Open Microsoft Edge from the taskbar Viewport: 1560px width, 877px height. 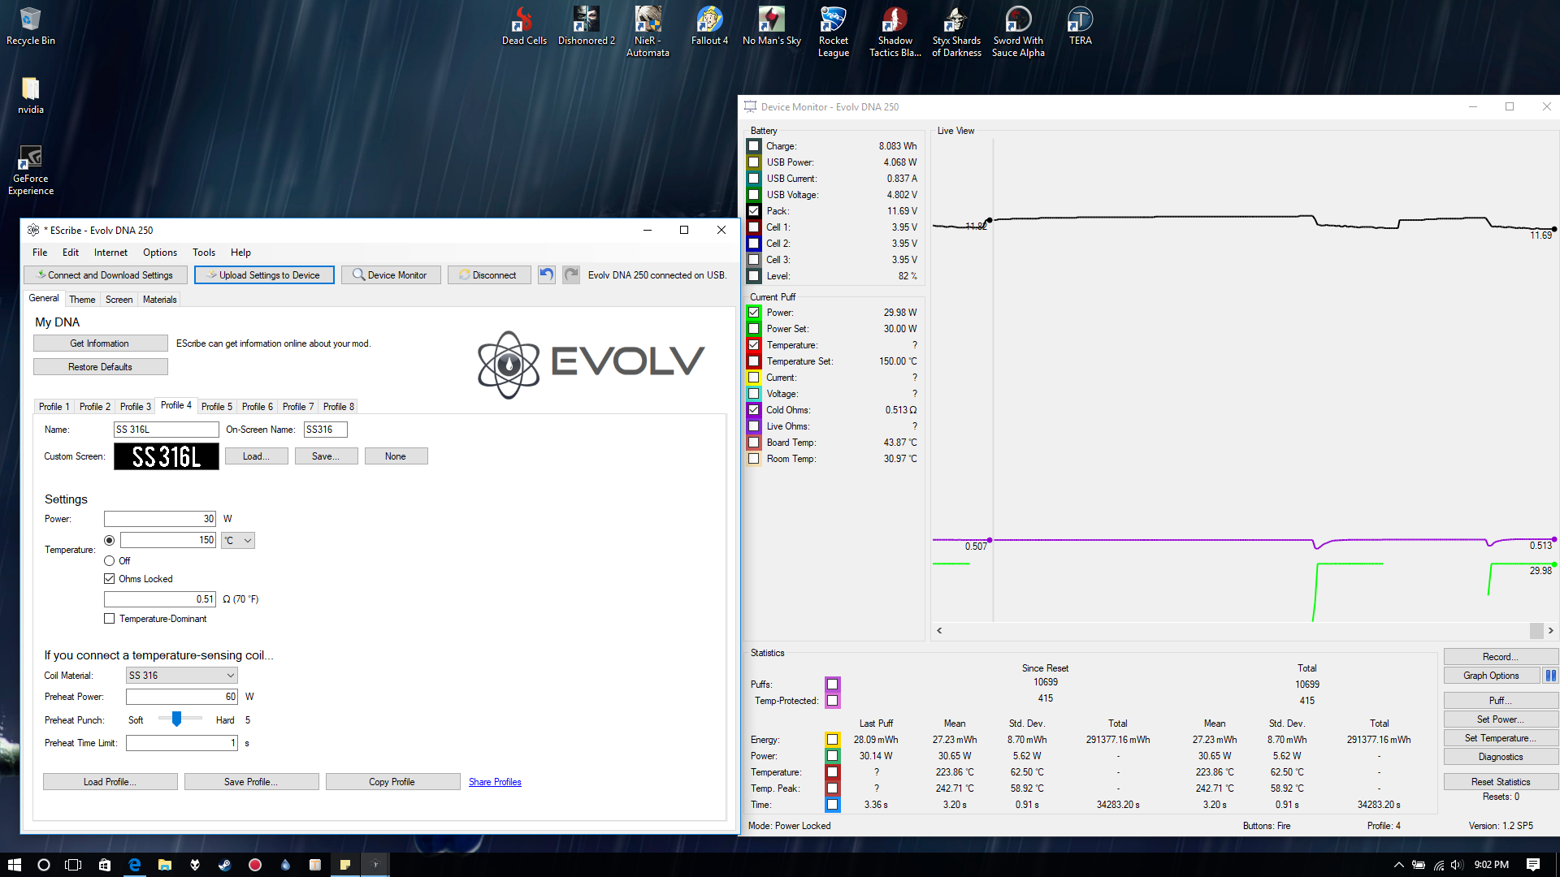tap(135, 865)
